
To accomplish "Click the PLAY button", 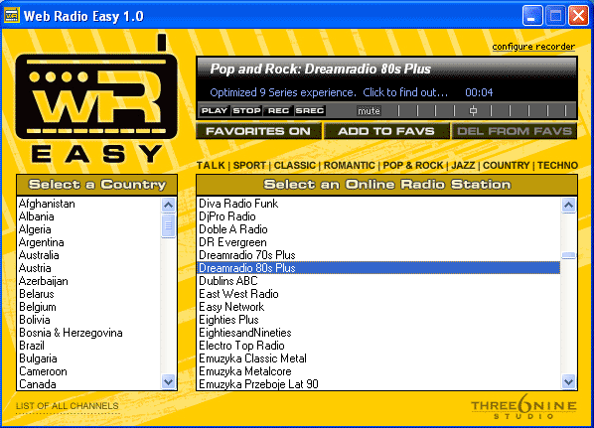I will (214, 110).
